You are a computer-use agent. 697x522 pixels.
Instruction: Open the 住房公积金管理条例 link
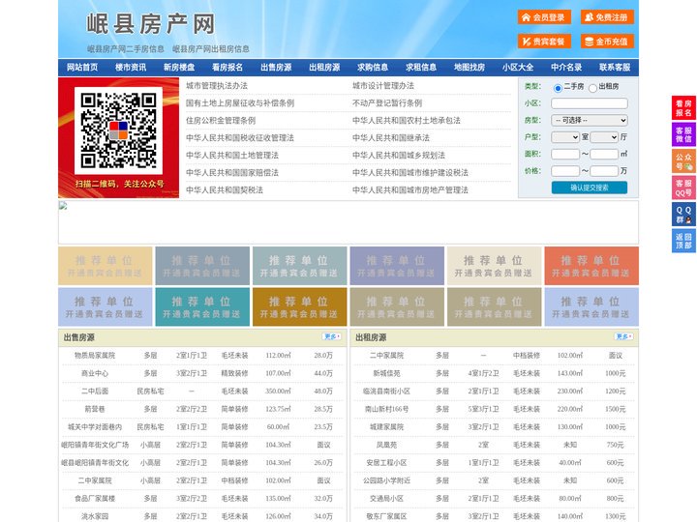click(221, 120)
